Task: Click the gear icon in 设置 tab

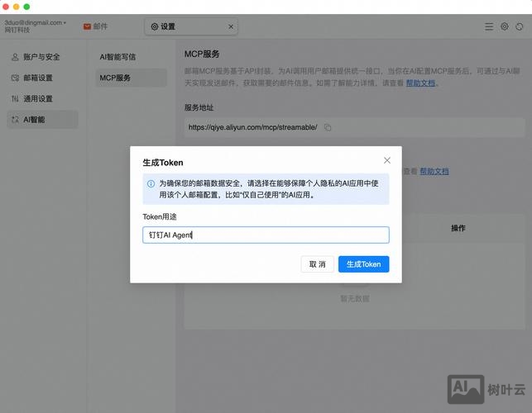Action: click(x=155, y=26)
